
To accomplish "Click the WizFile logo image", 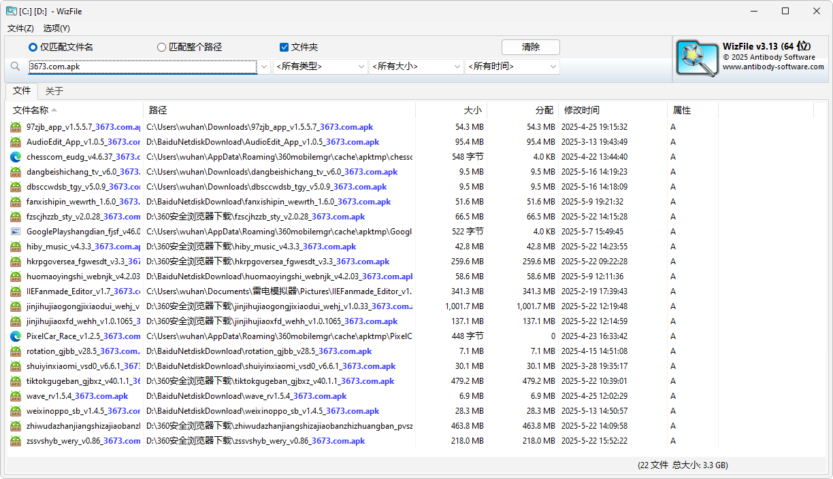I will click(697, 58).
